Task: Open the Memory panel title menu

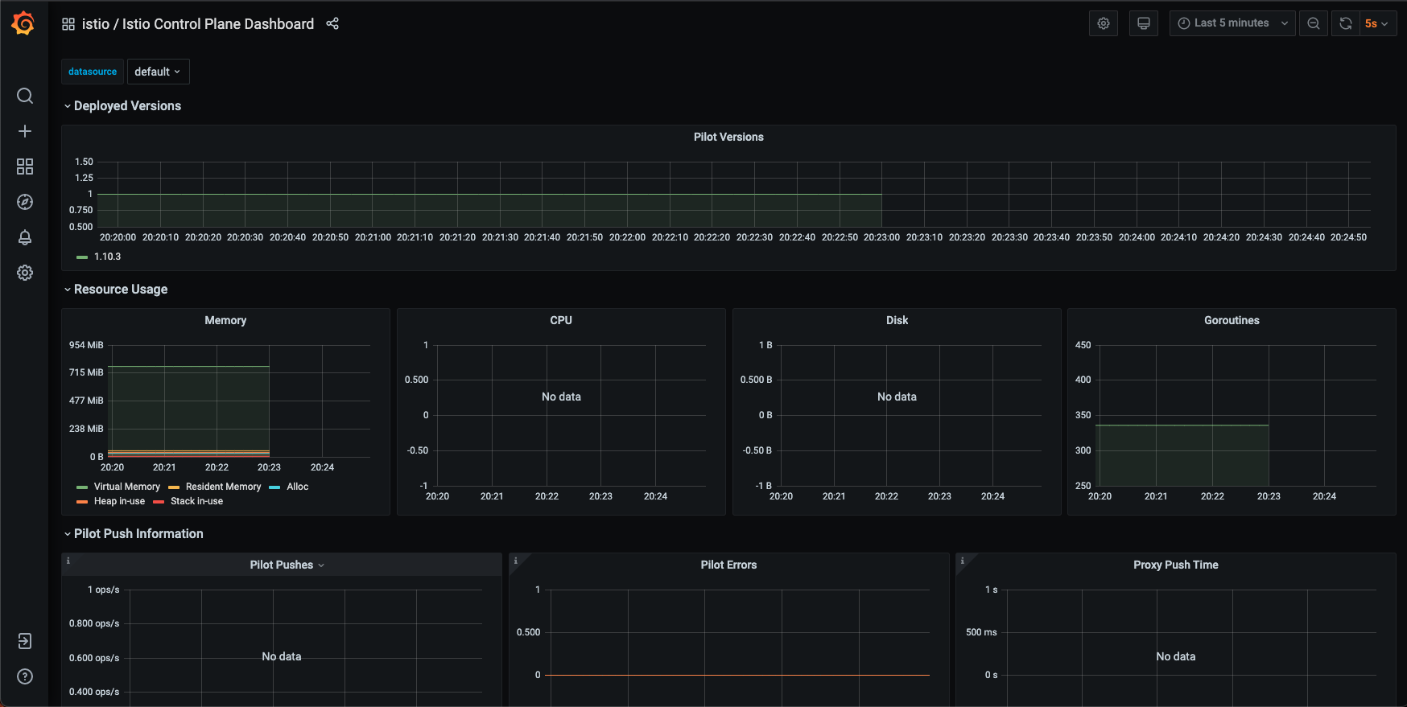Action: pyautogui.click(x=225, y=320)
